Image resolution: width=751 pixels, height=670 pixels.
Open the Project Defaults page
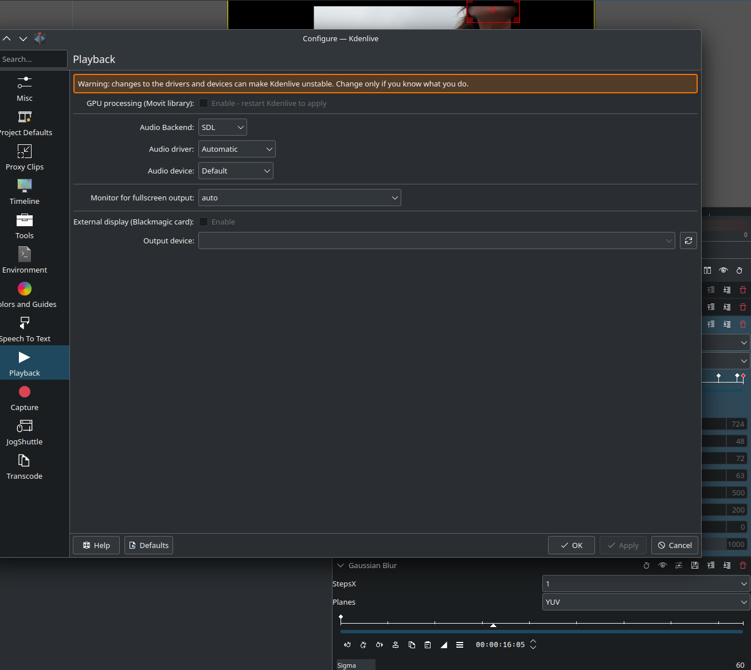[25, 123]
